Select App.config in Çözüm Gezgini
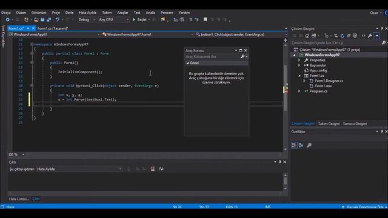The image size is (388, 218). [x=318, y=70]
